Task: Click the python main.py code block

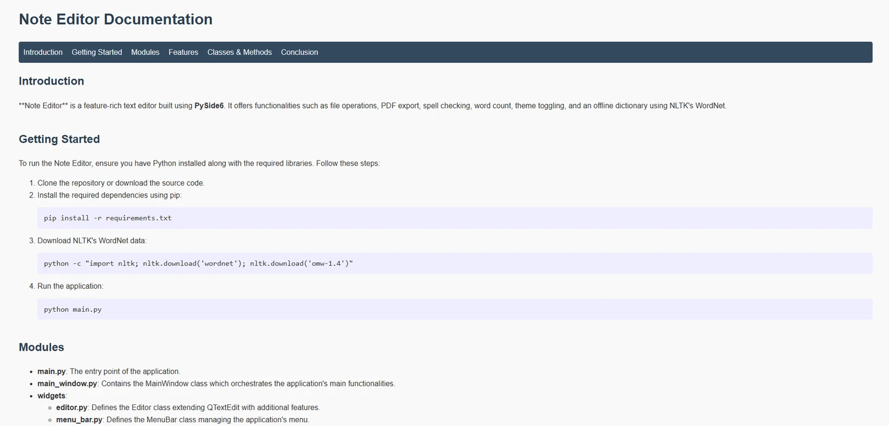Action: tap(455, 309)
